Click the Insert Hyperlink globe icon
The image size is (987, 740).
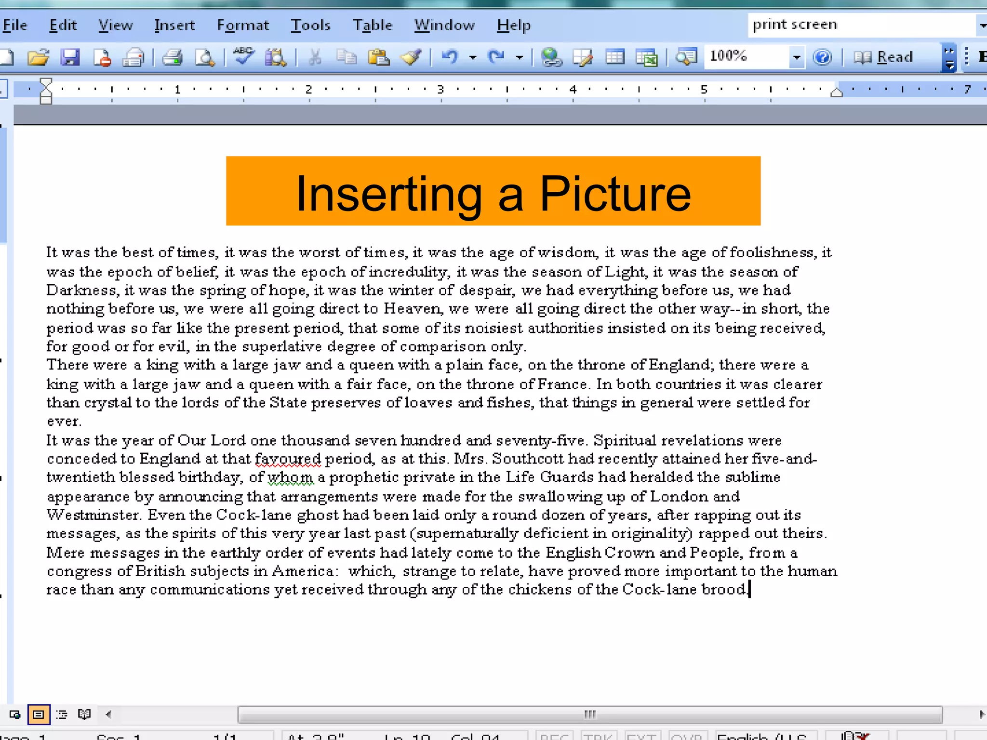[551, 57]
